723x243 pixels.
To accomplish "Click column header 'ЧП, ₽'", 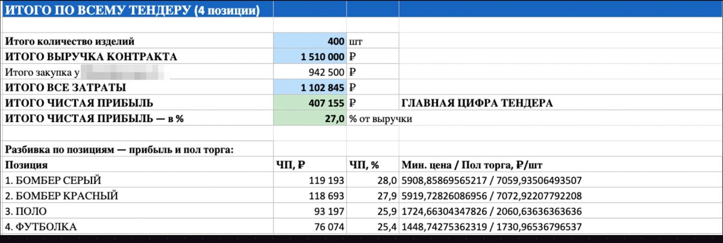I will click(292, 165).
